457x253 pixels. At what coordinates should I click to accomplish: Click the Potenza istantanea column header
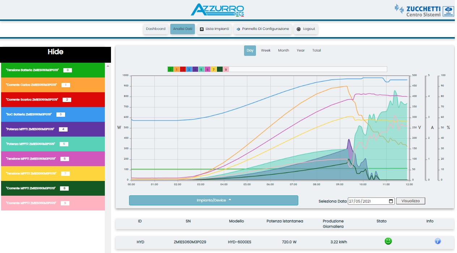[285, 221]
